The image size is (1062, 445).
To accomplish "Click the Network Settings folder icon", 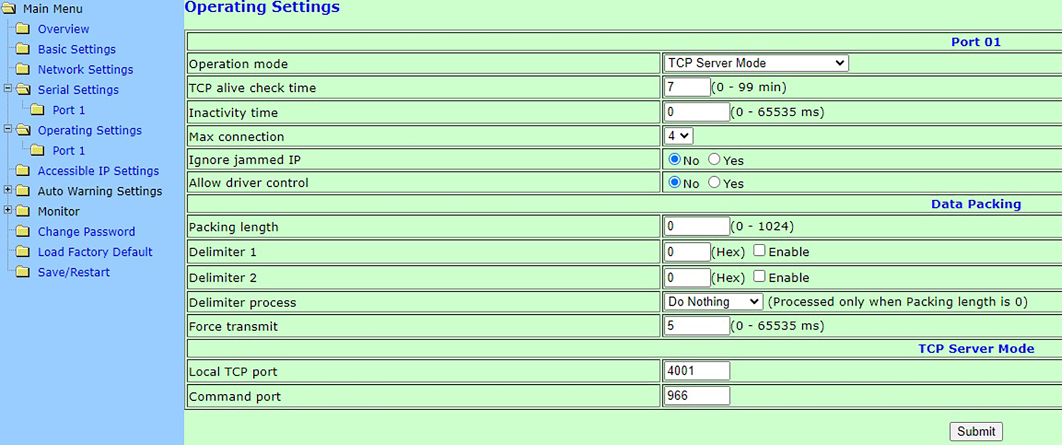I will (x=22, y=69).
